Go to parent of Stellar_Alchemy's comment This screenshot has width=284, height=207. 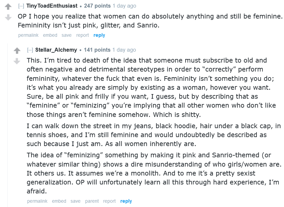click(x=92, y=201)
